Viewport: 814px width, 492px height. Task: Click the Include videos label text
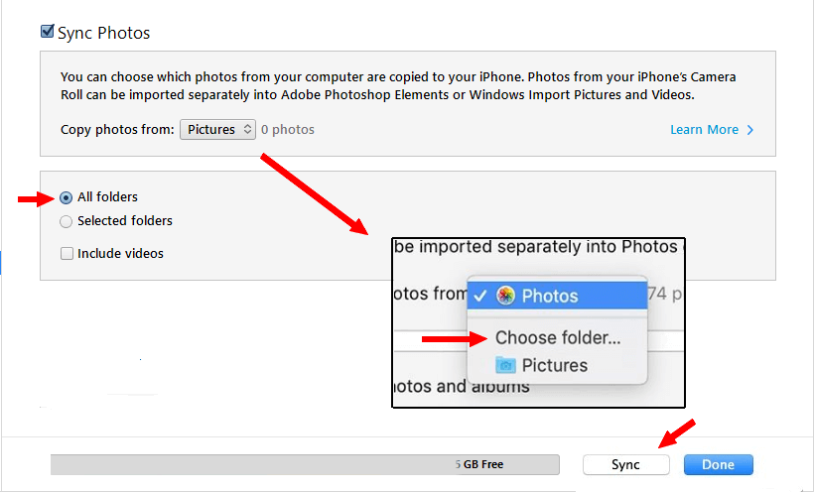click(120, 253)
